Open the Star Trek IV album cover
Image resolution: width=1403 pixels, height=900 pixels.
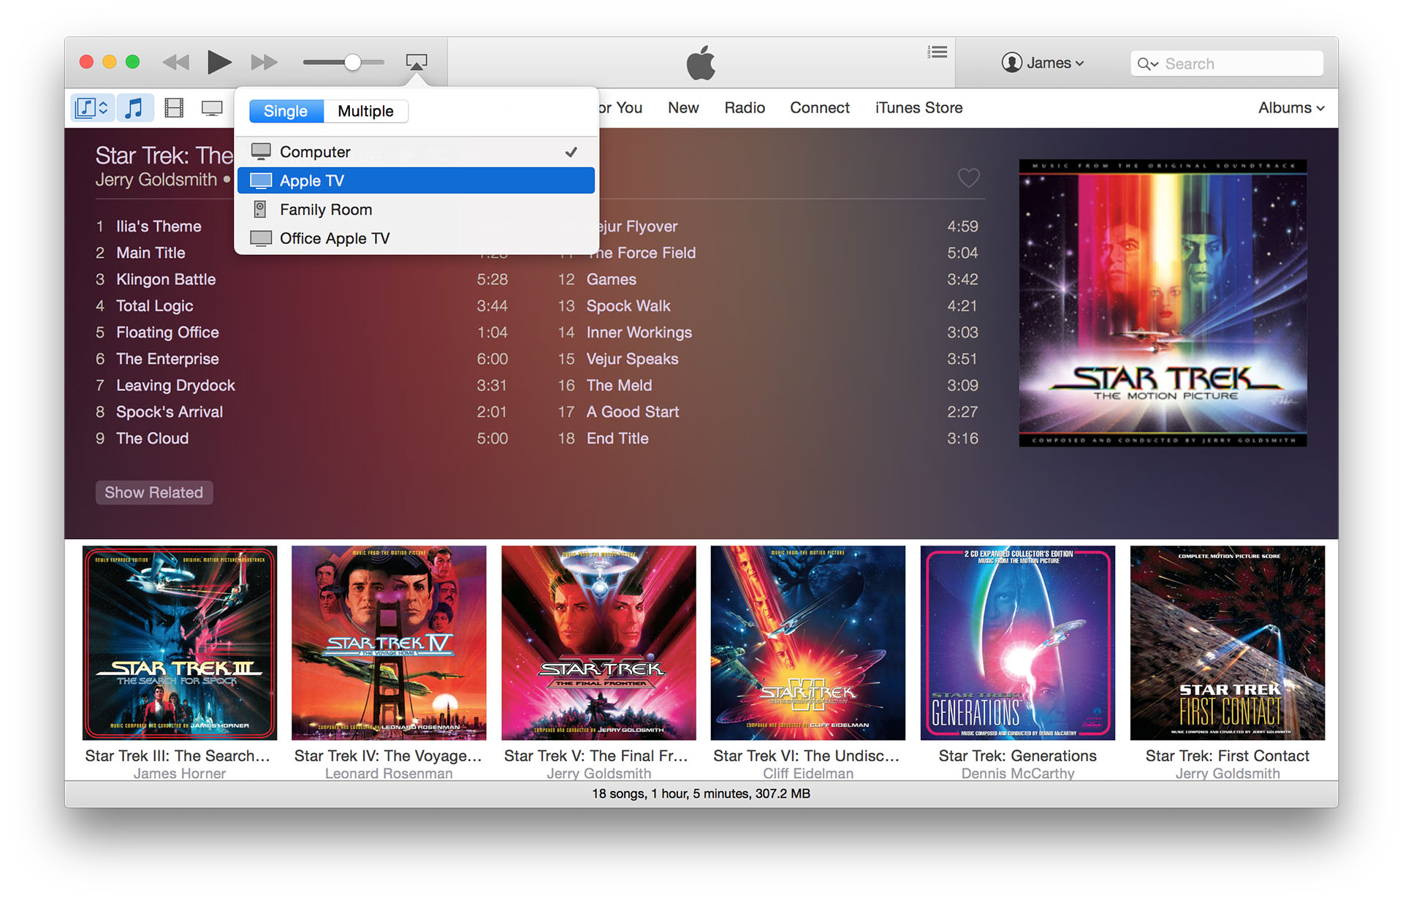pos(389,643)
